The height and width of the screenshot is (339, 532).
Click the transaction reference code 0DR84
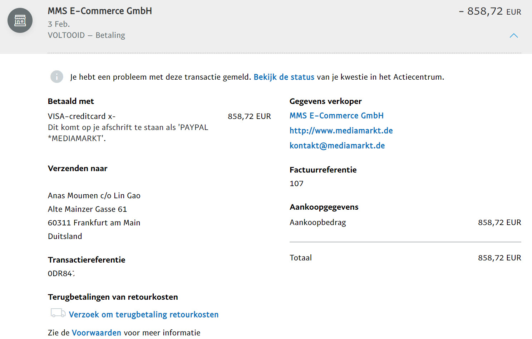(61, 274)
